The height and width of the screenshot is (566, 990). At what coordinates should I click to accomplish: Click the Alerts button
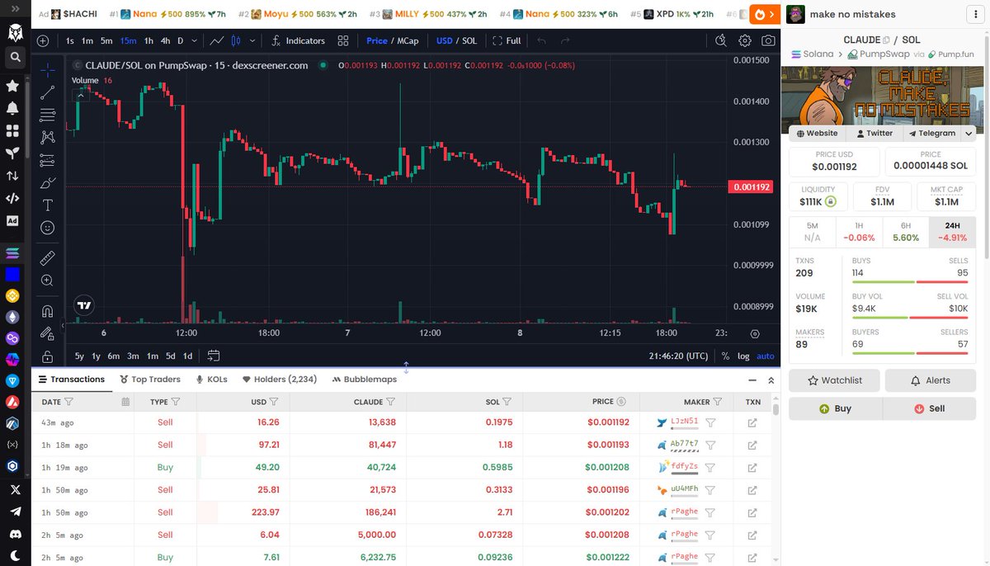tap(931, 380)
